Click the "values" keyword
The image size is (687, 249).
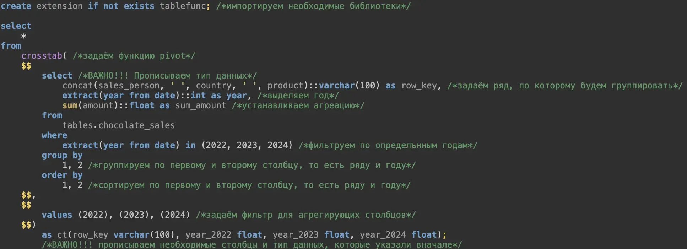tap(57, 215)
